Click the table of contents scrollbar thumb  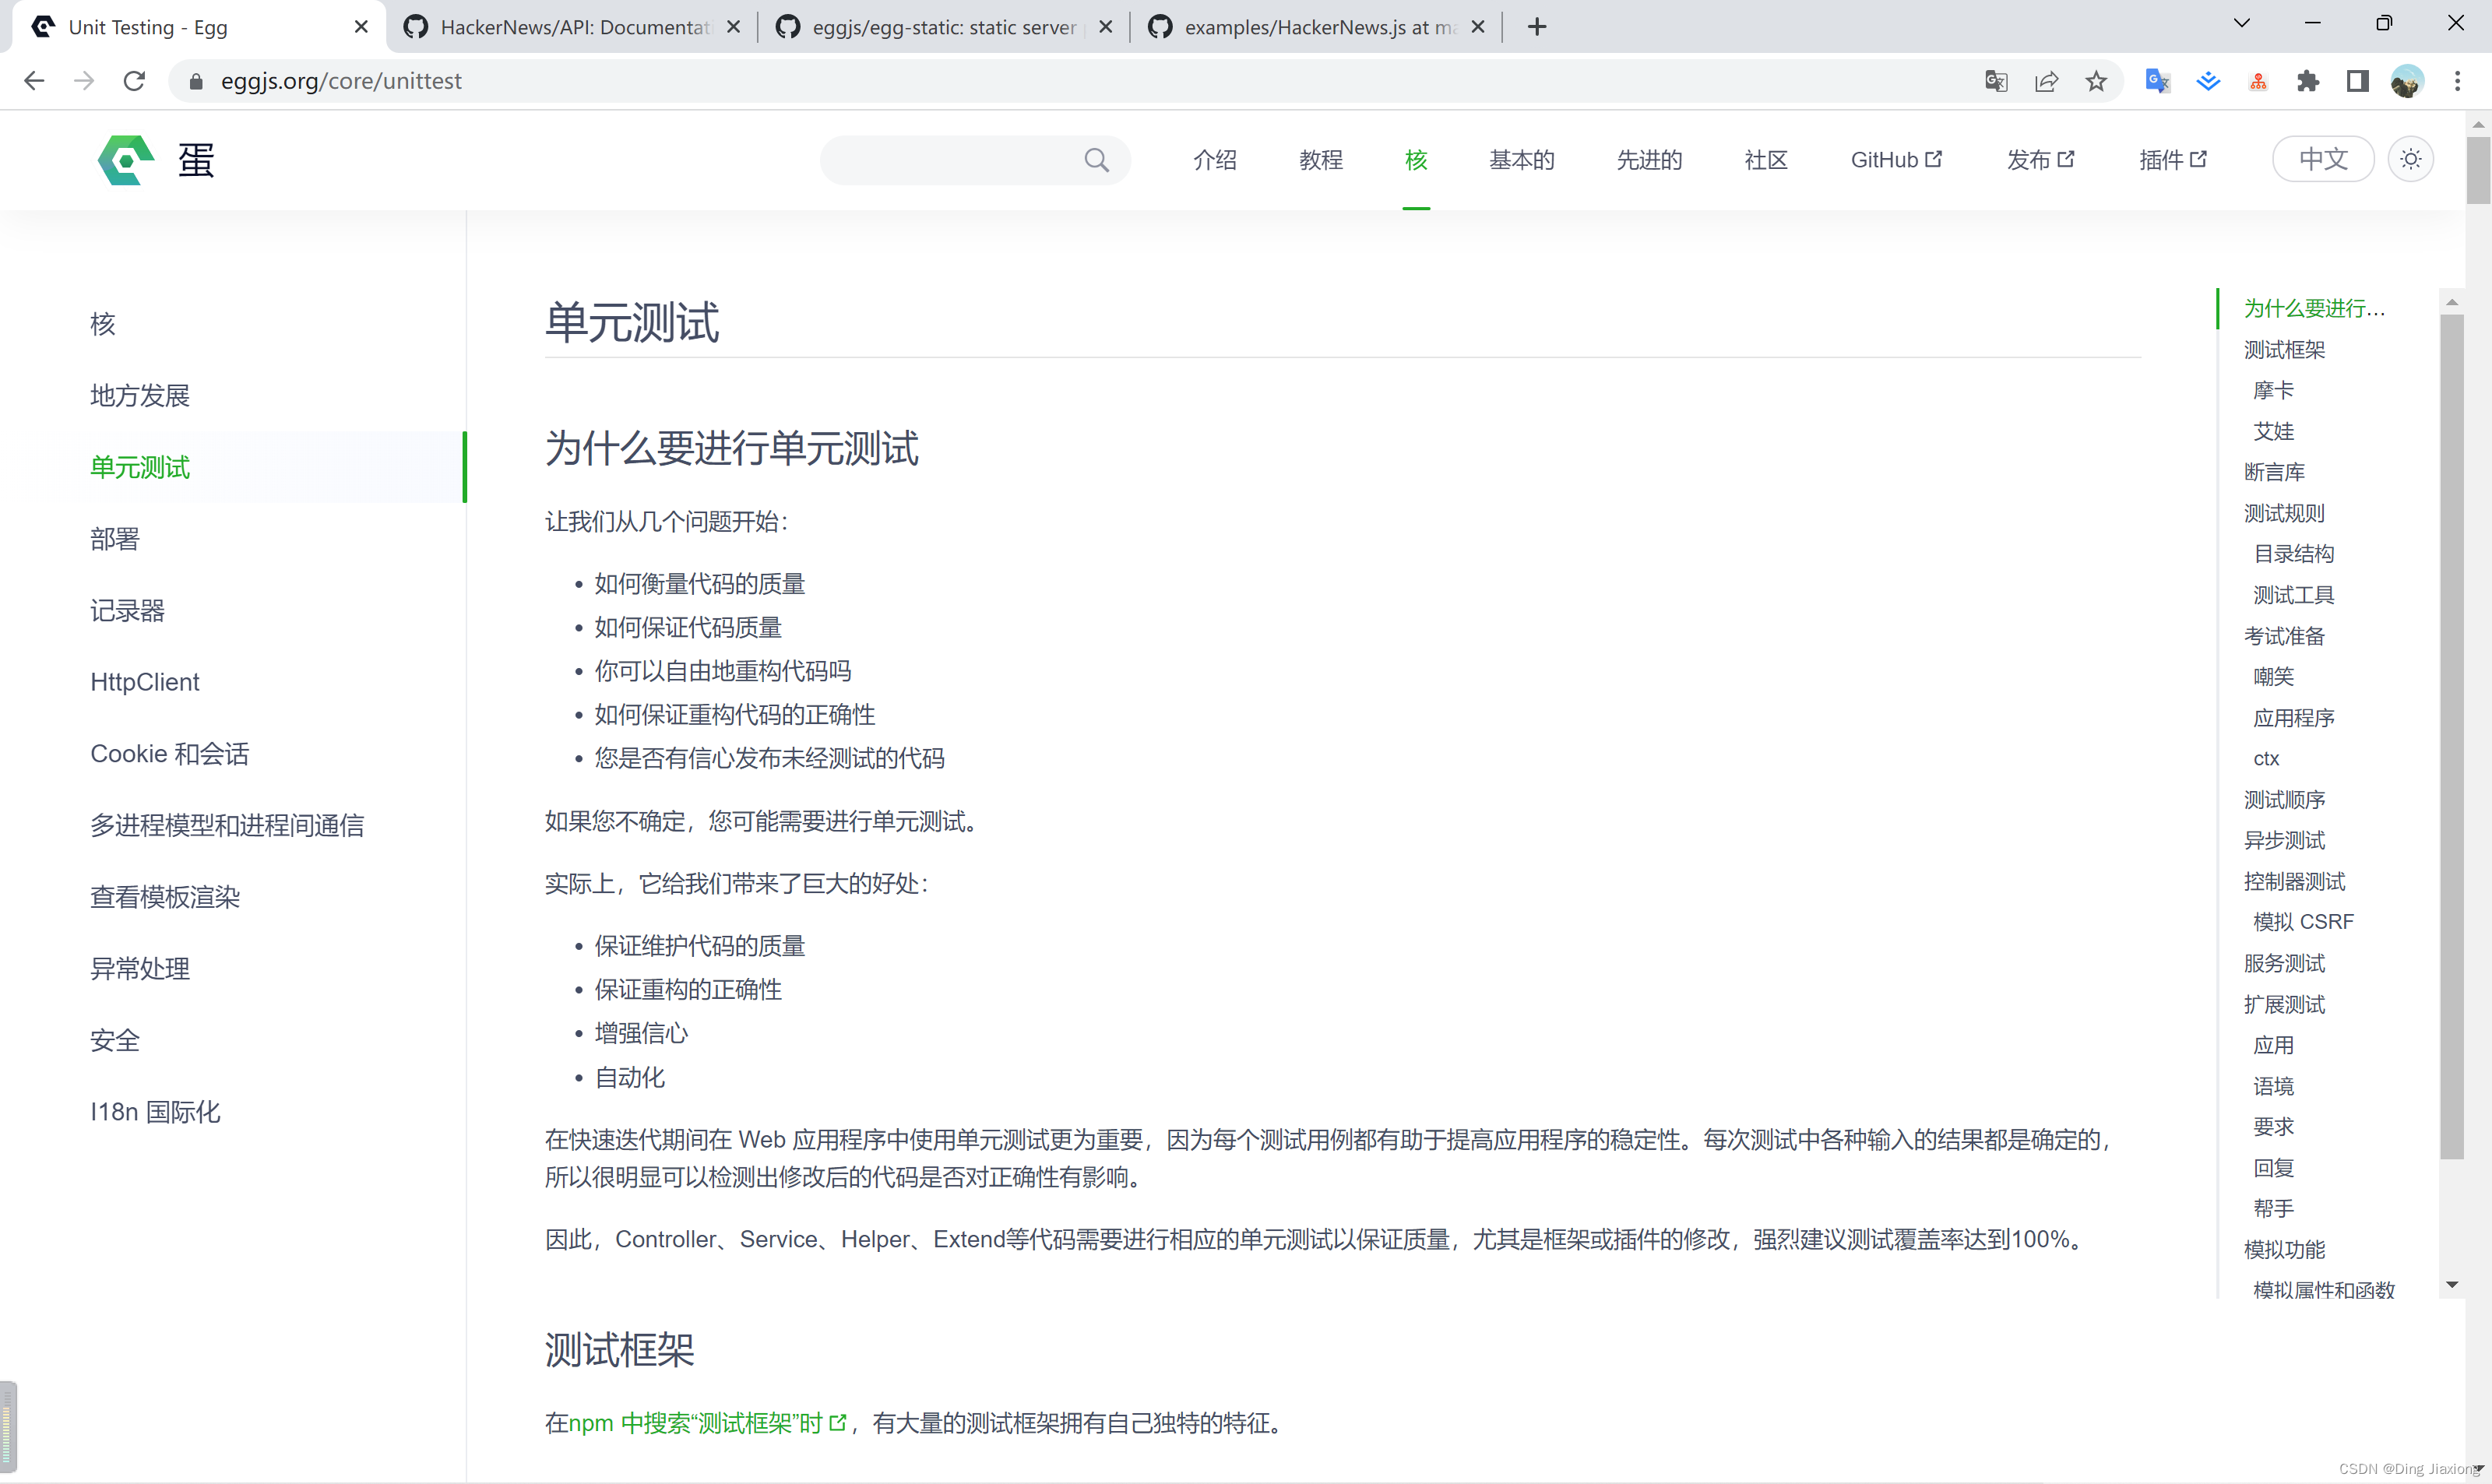(x=2451, y=737)
